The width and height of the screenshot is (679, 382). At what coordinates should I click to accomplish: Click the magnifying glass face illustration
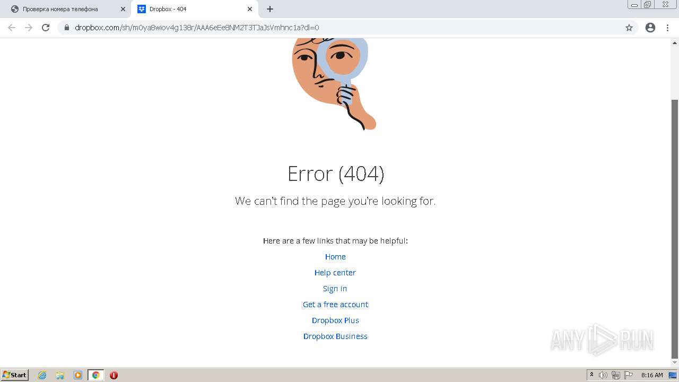(x=333, y=84)
